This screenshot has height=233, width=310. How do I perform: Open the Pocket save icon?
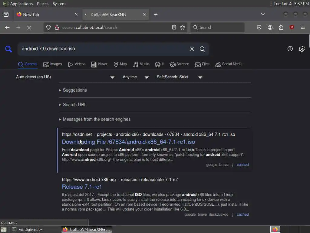point(259,27)
